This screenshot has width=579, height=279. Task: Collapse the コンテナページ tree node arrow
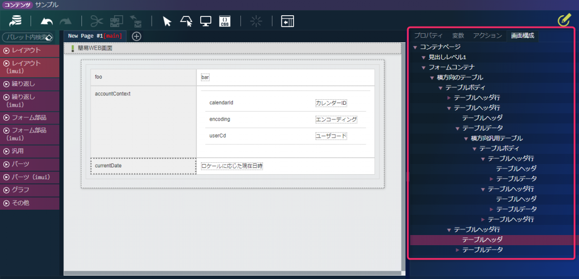pos(416,47)
